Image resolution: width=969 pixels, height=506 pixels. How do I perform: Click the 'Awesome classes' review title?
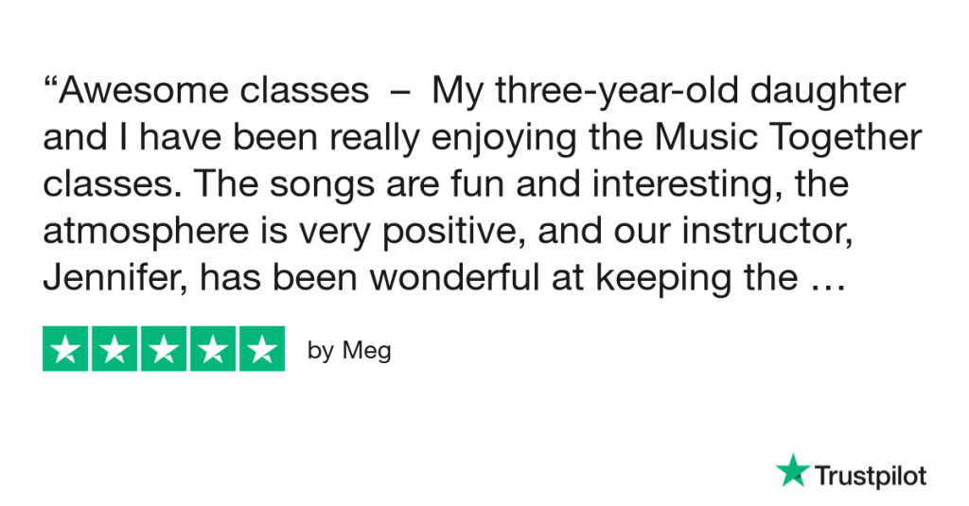214,90
